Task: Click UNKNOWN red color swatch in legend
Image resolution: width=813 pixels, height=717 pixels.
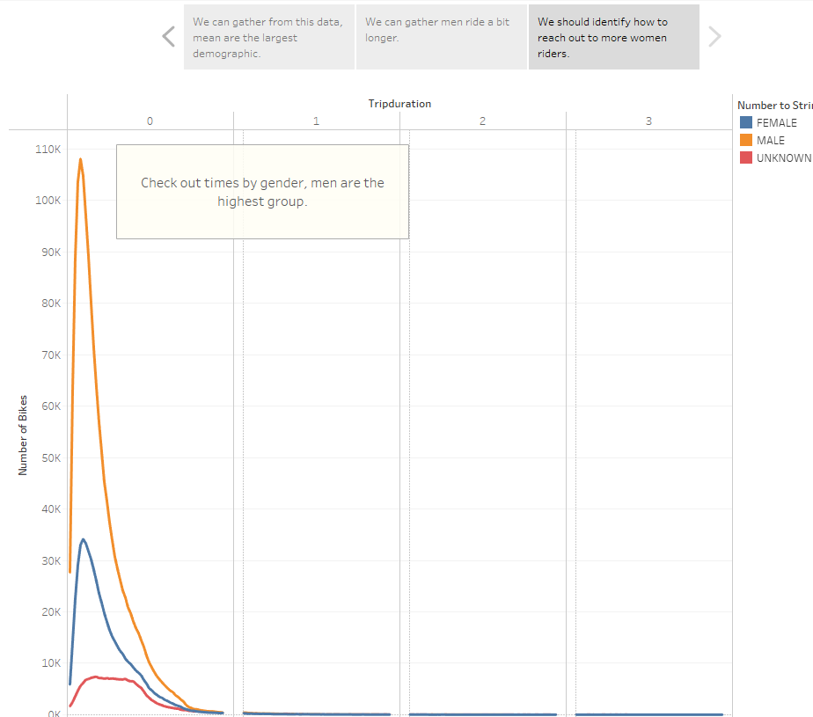Action: click(745, 157)
